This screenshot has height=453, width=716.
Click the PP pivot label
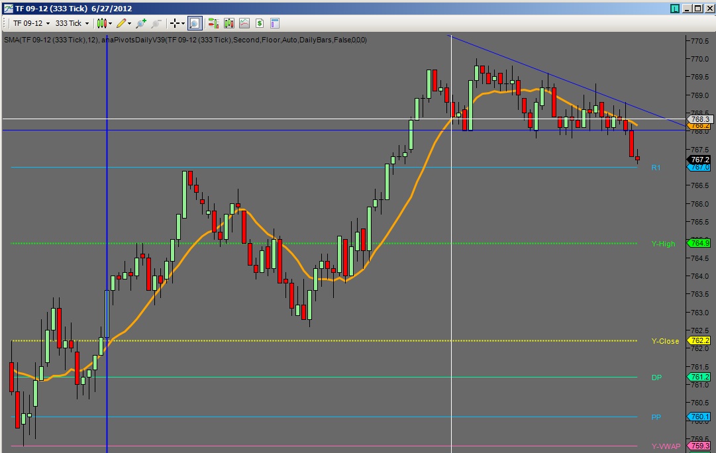[x=656, y=417]
